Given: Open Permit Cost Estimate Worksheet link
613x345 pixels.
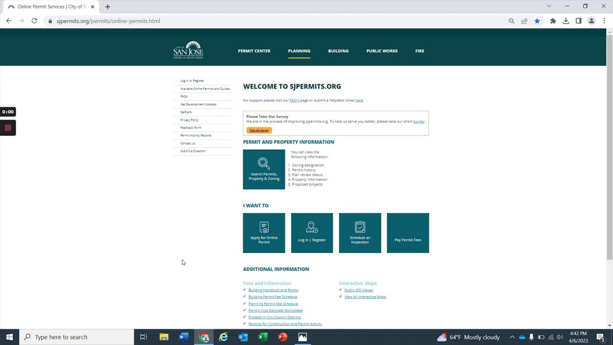Looking at the screenshot, I should point(275,310).
